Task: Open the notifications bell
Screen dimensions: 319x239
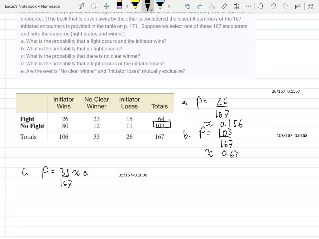Action: 261,6
